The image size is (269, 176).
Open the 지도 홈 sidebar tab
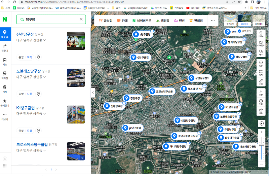(5, 34)
